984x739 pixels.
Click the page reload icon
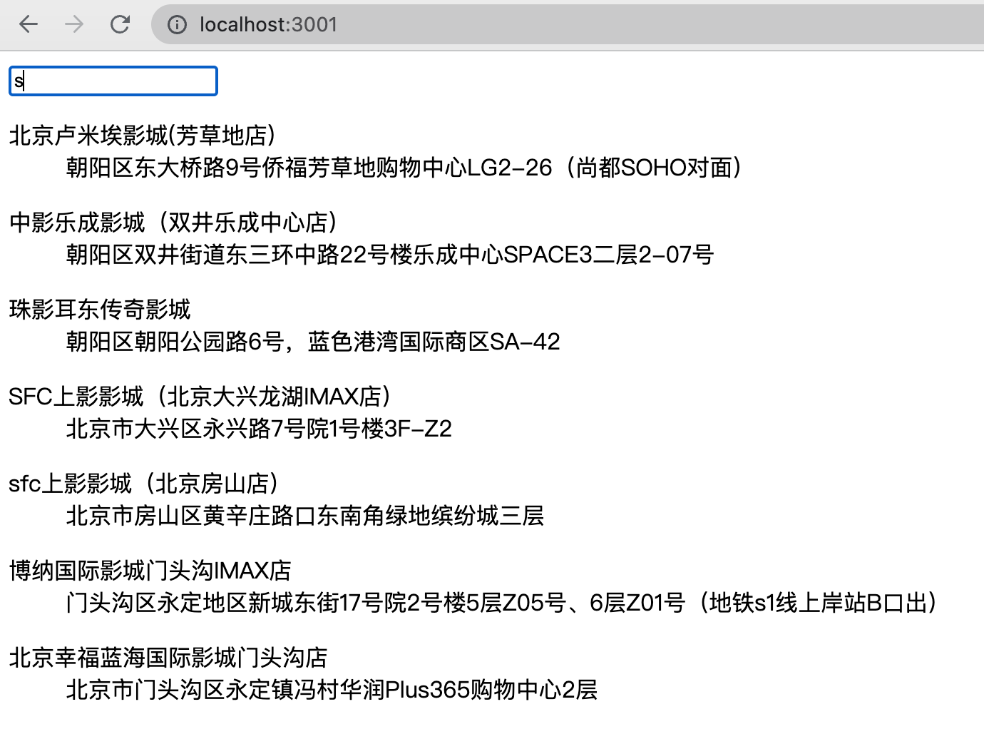click(x=120, y=24)
